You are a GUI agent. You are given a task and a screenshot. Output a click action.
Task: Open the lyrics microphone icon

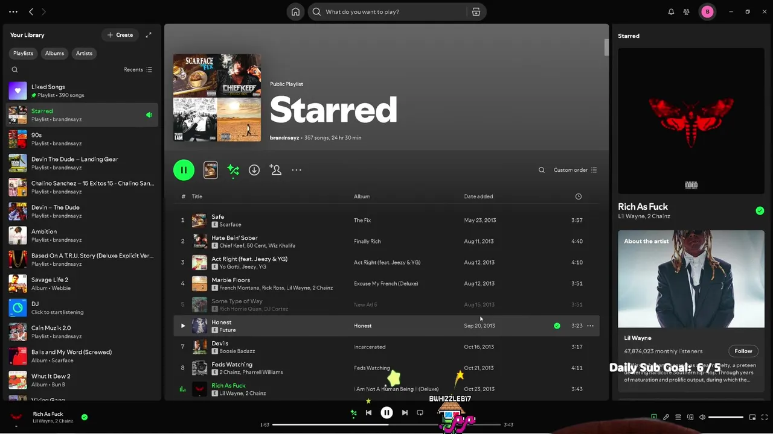pos(666,417)
